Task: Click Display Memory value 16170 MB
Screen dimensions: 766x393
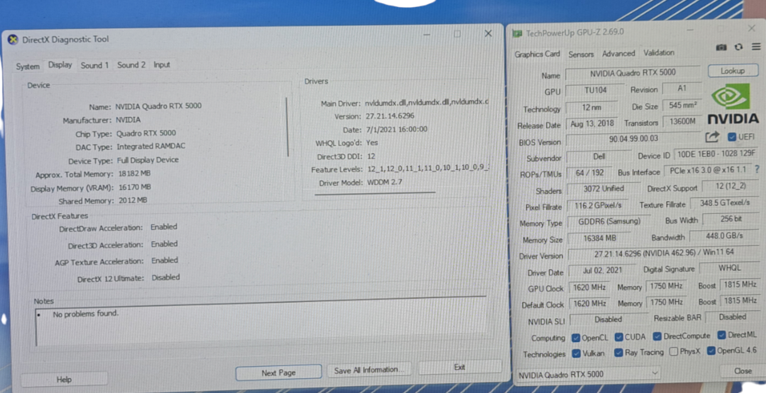Action: (134, 187)
